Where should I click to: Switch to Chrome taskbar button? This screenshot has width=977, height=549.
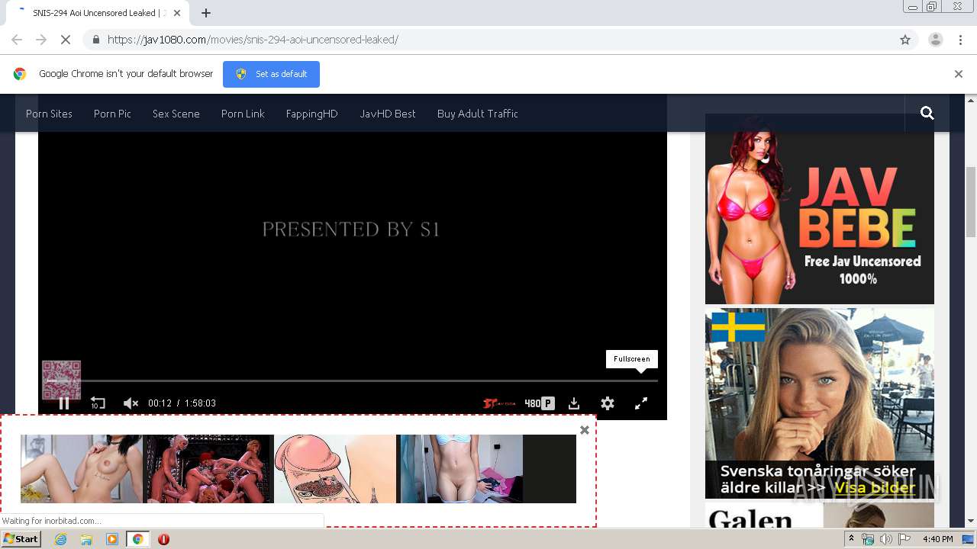138,539
